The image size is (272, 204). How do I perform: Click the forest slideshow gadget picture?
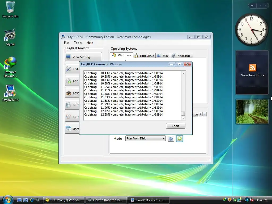coord(252,112)
